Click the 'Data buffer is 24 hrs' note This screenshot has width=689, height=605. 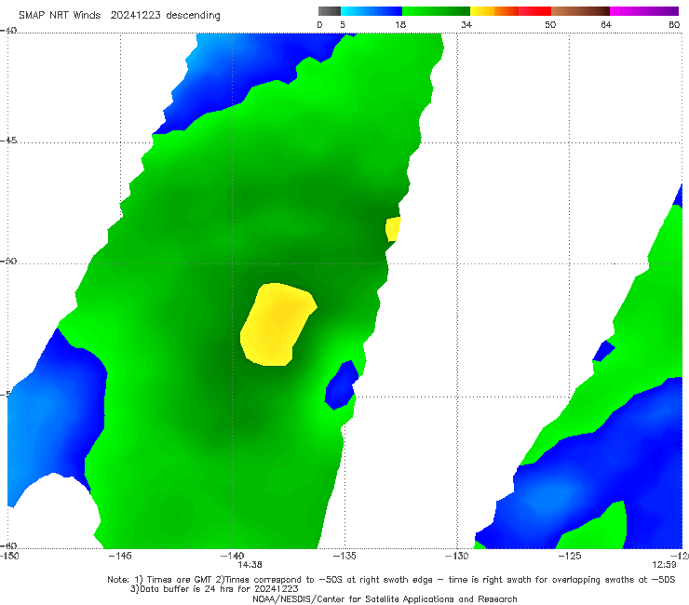[x=214, y=589]
